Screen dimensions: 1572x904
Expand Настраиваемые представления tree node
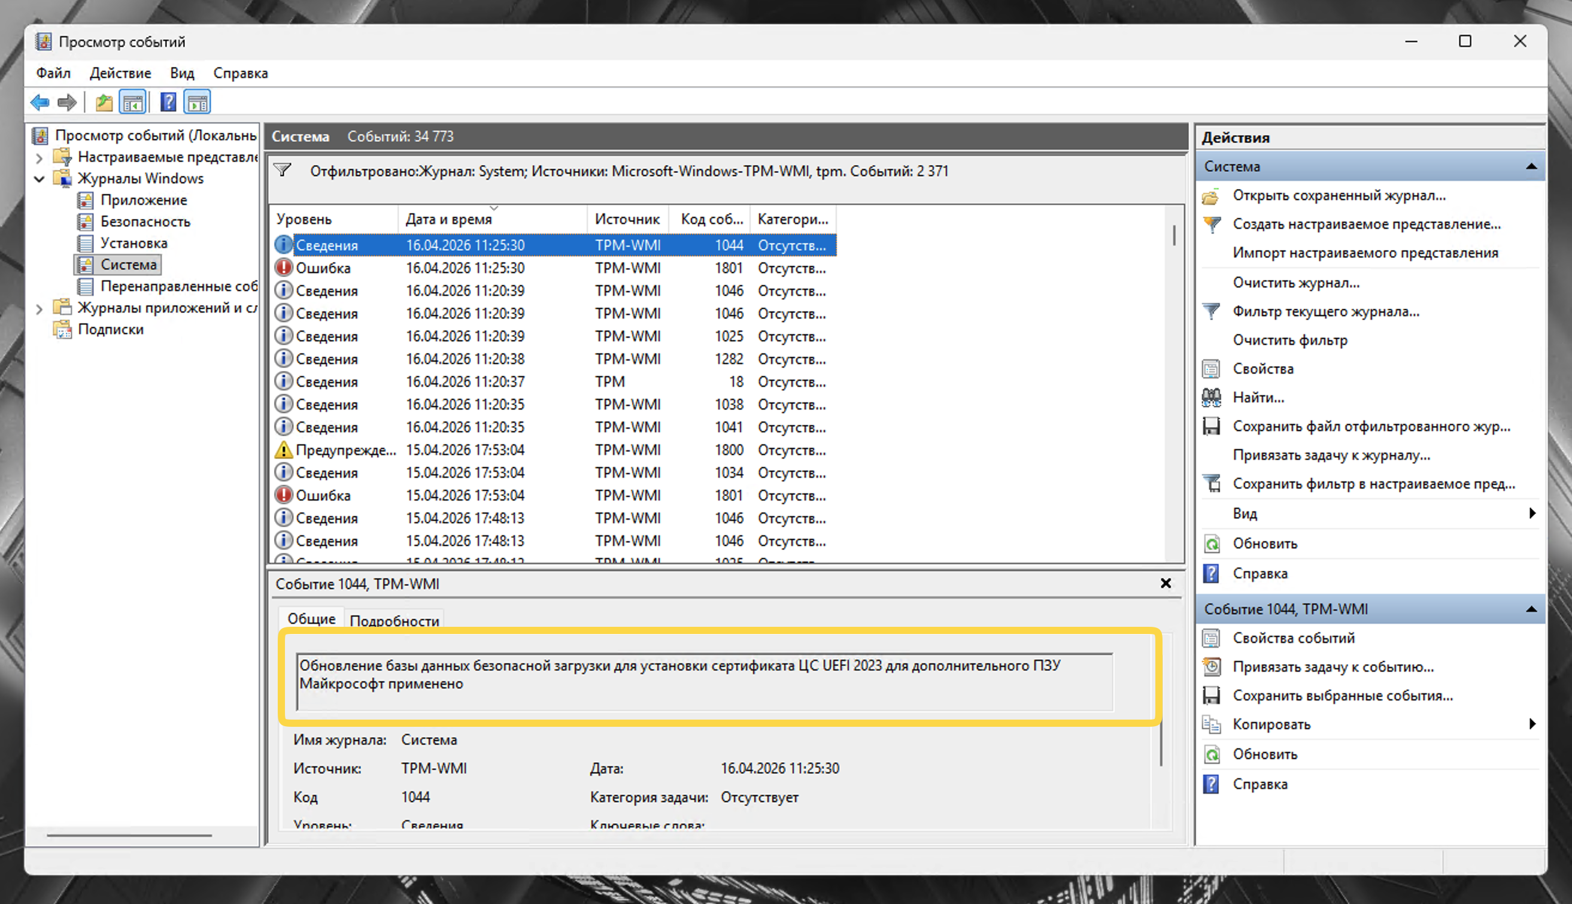click(x=39, y=157)
